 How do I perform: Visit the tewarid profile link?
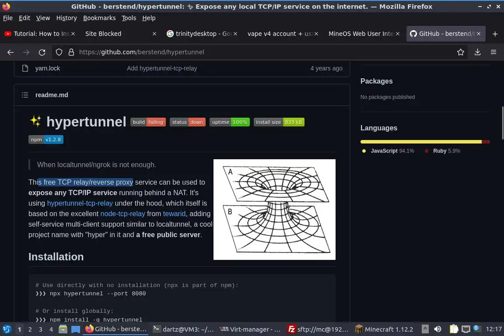tap(174, 214)
